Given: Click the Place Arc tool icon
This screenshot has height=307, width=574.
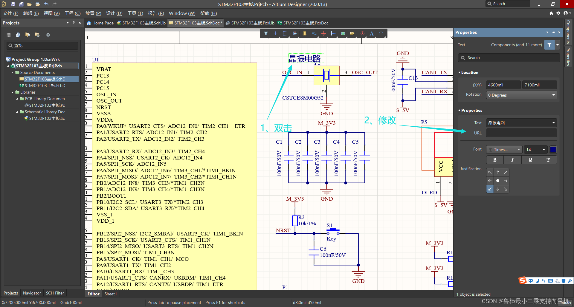Looking at the screenshot, I should click(x=381, y=34).
